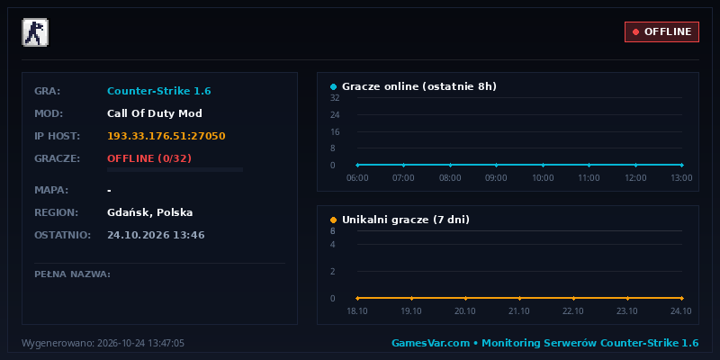Click the player count progress bar
This screenshot has height=360, width=720.
tap(175, 169)
